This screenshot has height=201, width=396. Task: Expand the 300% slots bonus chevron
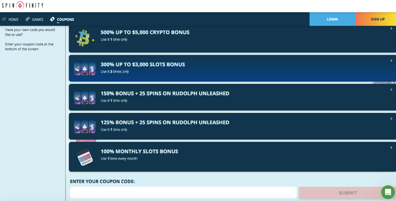[391, 61]
